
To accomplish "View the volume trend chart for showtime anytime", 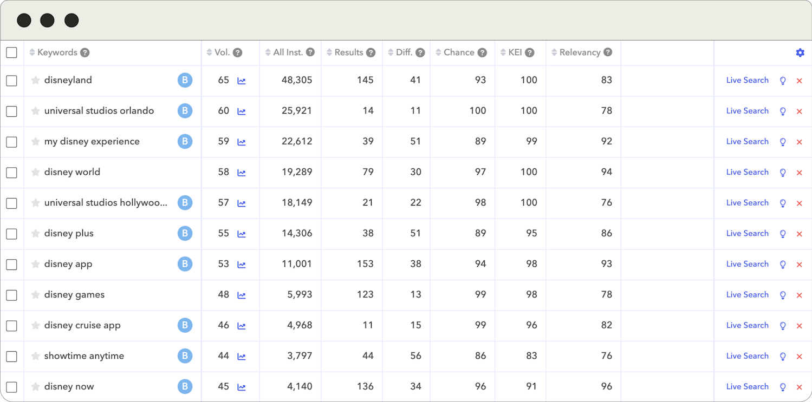I will click(242, 357).
